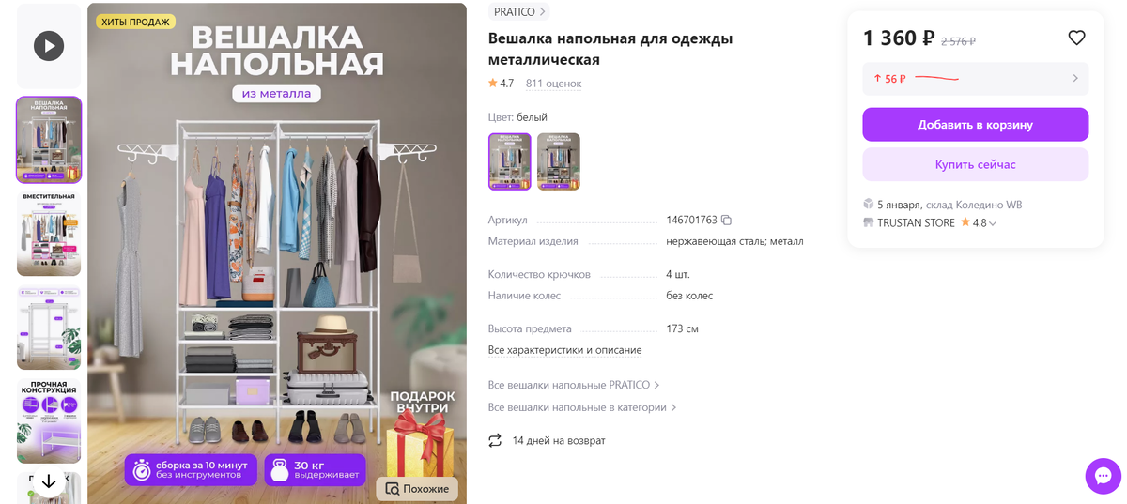
Task: Open Все вешалки напольные PRATICO link
Action: pyautogui.click(x=574, y=385)
